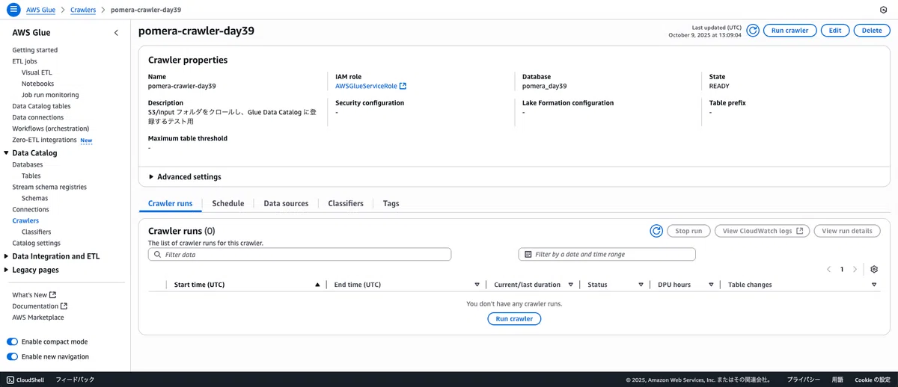Collapse the AWS Glue sidebar chevron
Screen dimensions: 898x387
tap(116, 33)
